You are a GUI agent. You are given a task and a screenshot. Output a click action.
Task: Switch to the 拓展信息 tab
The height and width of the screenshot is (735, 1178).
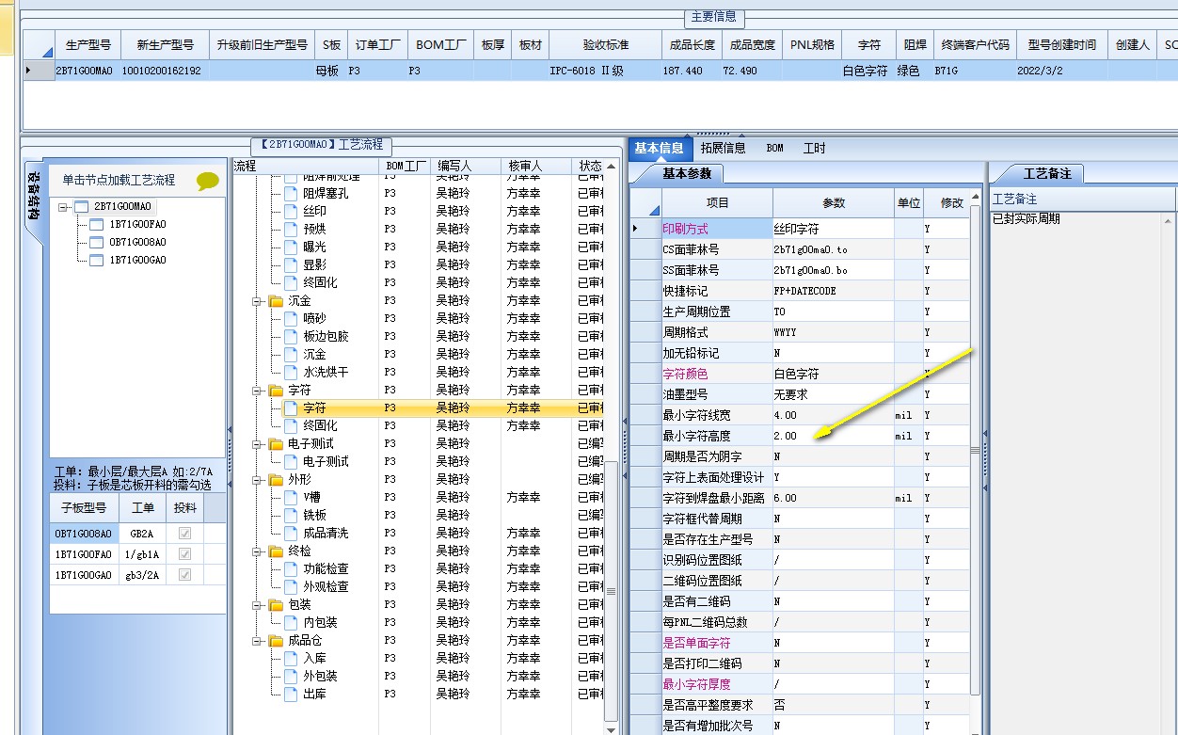click(723, 148)
